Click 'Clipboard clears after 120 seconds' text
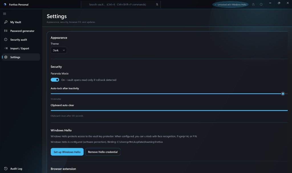 point(67,116)
